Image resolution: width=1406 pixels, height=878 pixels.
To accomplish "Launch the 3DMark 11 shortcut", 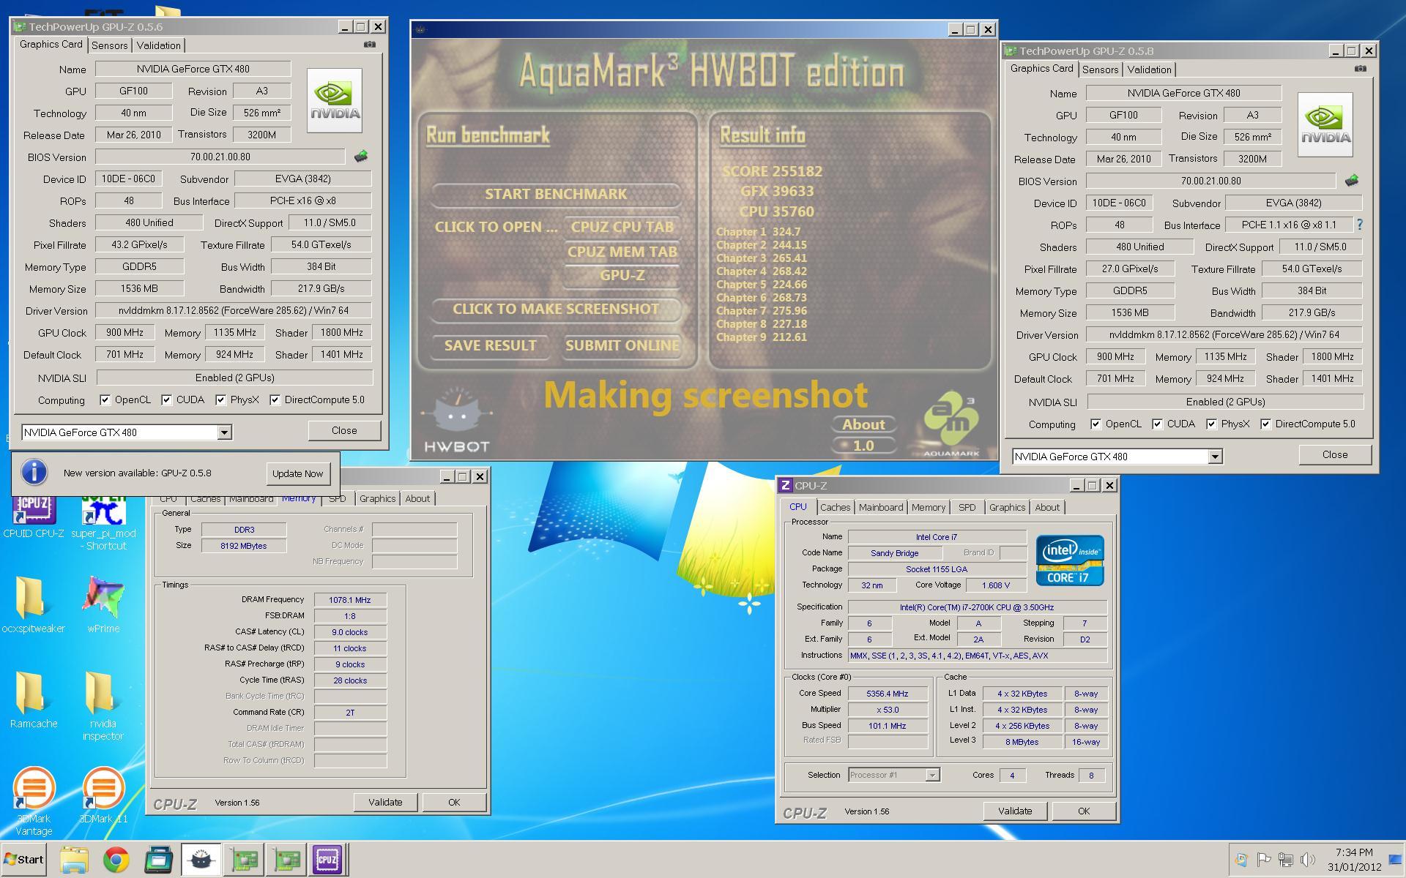I will pyautogui.click(x=103, y=795).
